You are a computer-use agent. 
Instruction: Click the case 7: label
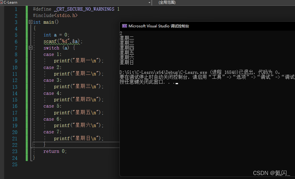[x=53, y=132]
